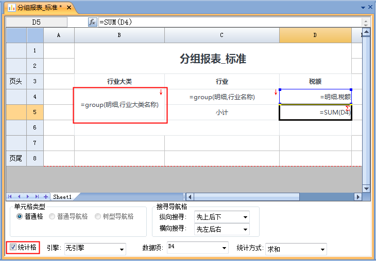Go to previous sheet arrow
376x261 pixels.
point(19,197)
